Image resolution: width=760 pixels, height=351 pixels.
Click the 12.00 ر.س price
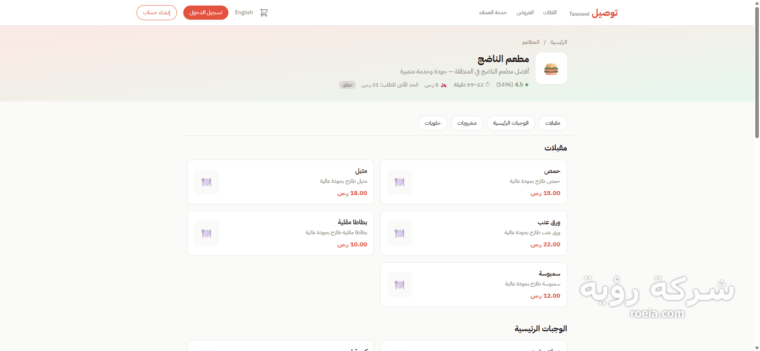(x=545, y=296)
